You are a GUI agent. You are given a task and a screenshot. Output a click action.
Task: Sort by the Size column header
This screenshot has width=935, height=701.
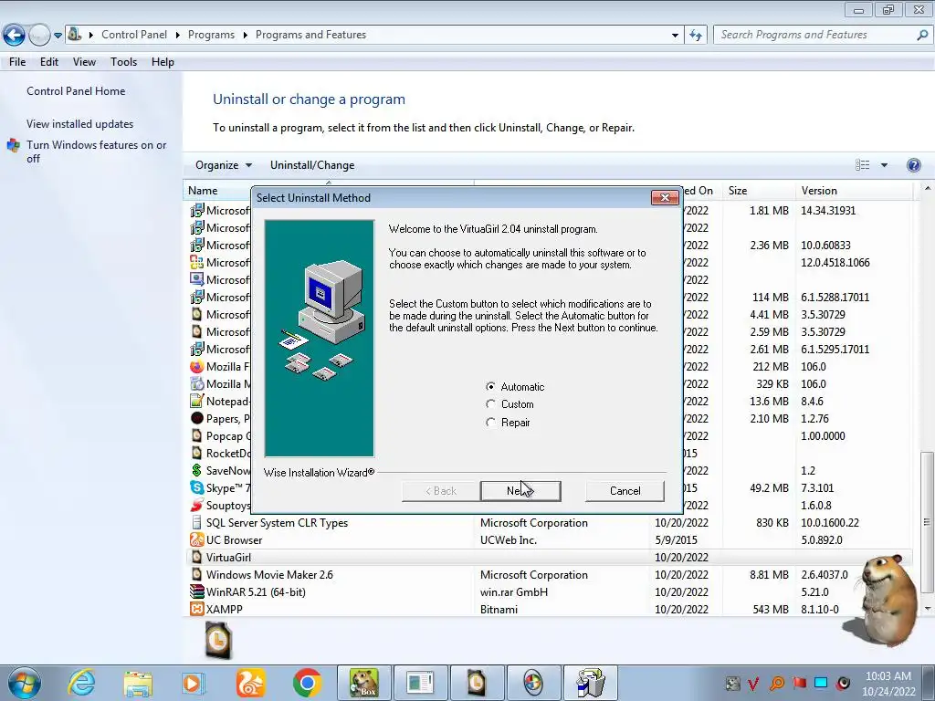[x=757, y=191]
